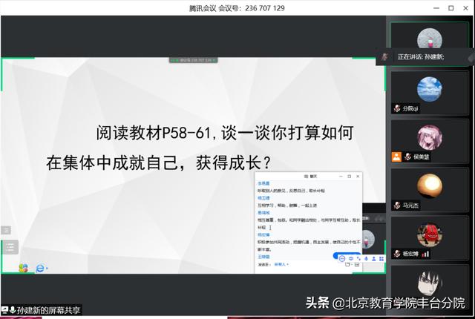
Task: Click the grid toolbox icon in input method bar
Action: pyautogui.click(x=381, y=258)
